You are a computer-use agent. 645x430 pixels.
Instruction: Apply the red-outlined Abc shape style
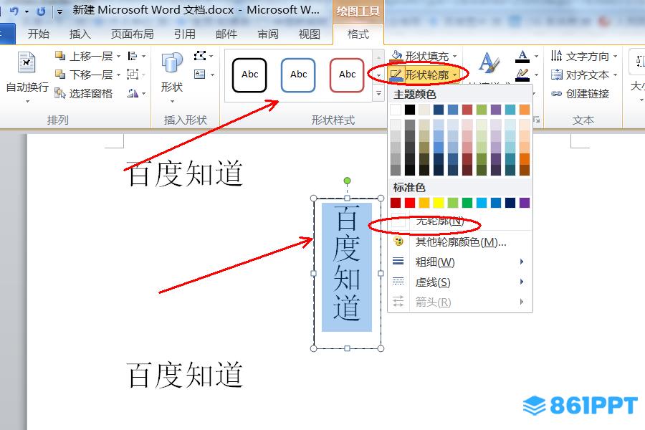[x=347, y=75]
